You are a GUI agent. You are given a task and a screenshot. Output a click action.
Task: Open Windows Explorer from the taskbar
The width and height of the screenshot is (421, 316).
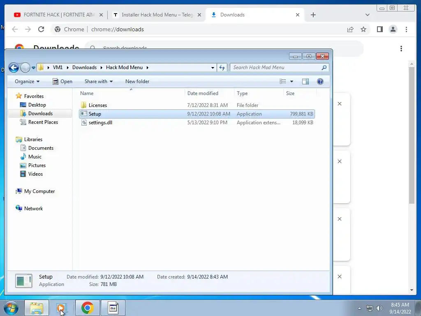(x=37, y=308)
